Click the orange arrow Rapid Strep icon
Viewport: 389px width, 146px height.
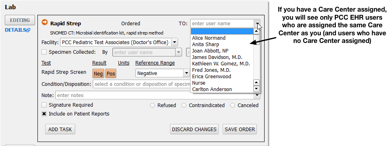point(45,22)
